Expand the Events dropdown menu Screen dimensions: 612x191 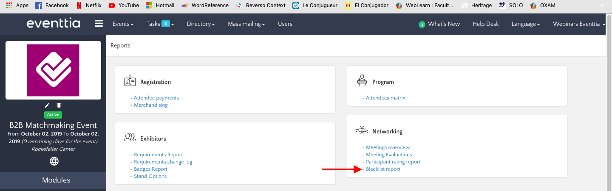pos(123,24)
